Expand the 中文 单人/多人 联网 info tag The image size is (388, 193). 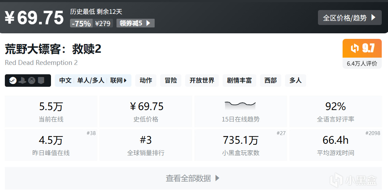(93, 81)
